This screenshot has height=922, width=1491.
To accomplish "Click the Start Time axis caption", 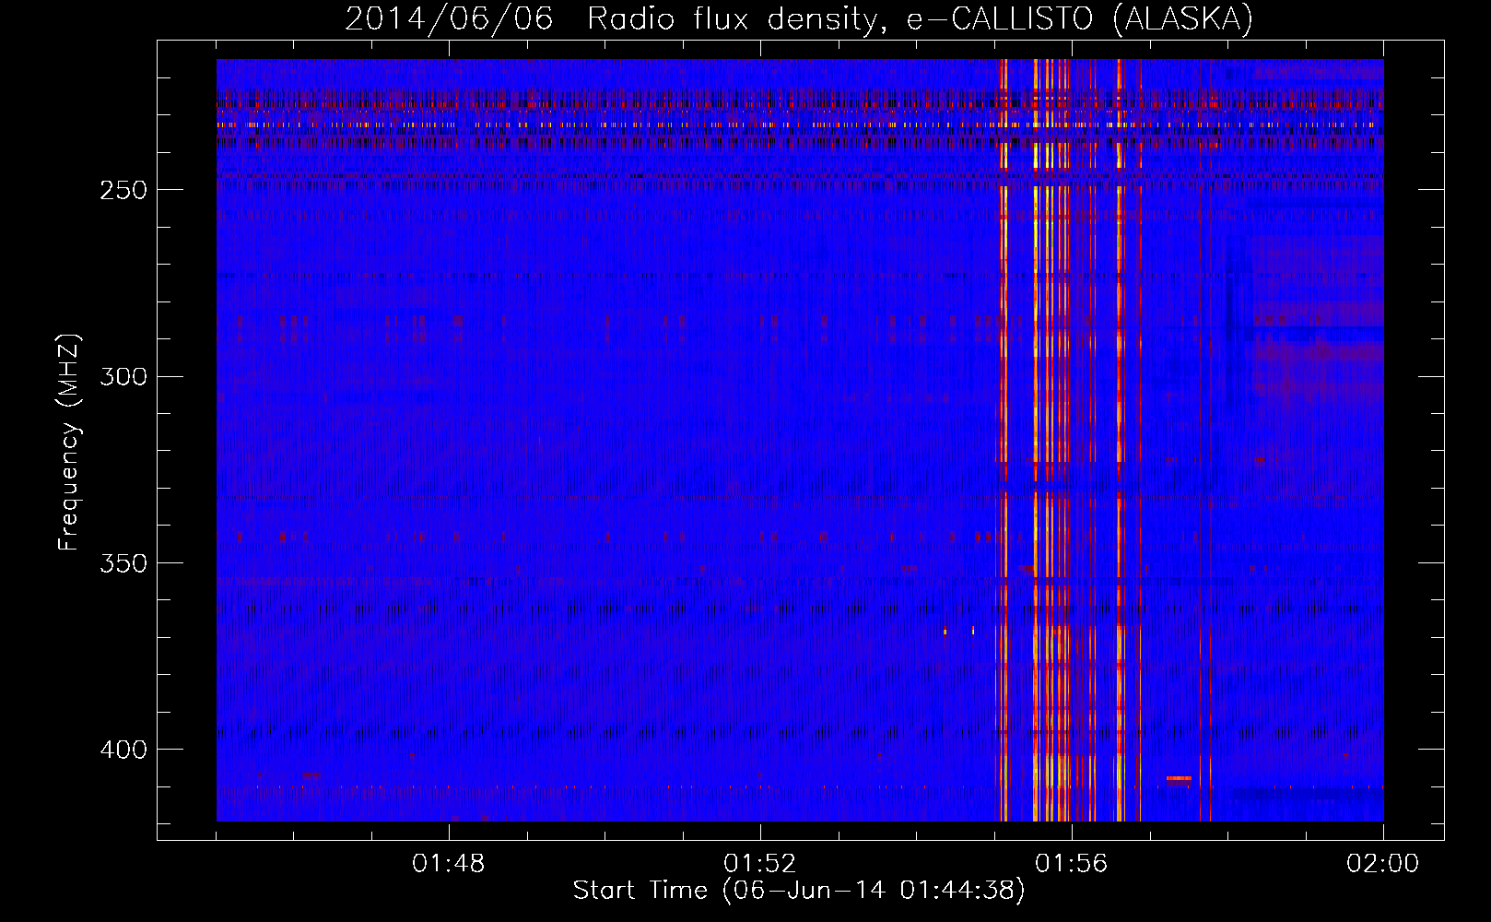I will 799,891.
